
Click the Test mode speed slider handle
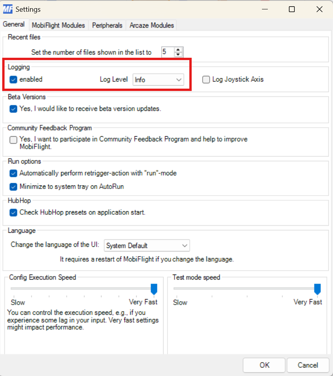[317, 289]
